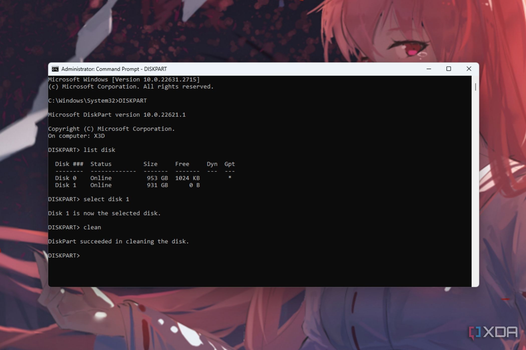Viewport: 526px width, 350px height.
Task: Click the title text 'Administrator: Command Prompt - DISKPART'
Action: [x=114, y=69]
